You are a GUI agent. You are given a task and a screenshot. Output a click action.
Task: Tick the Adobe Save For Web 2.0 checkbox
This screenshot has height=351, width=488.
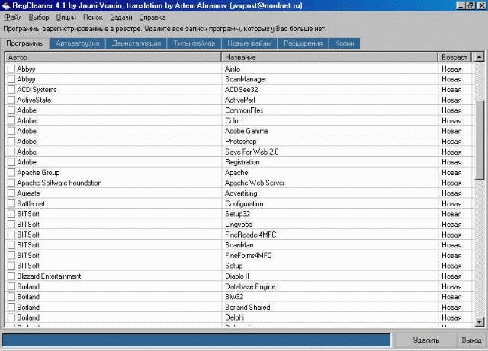click(x=11, y=152)
